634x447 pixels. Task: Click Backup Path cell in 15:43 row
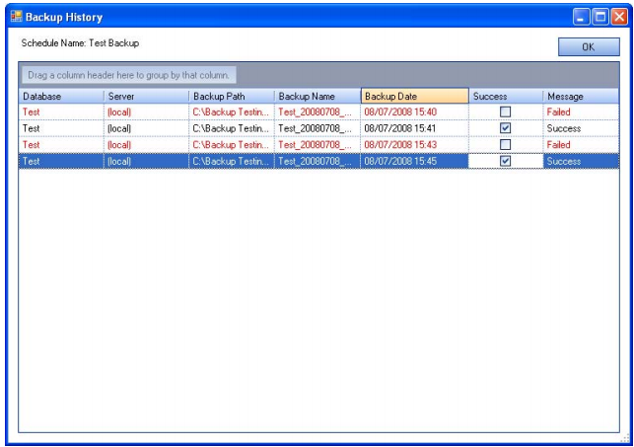(x=232, y=145)
